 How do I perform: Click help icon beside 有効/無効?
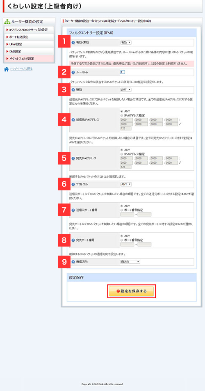pos(73,43)
